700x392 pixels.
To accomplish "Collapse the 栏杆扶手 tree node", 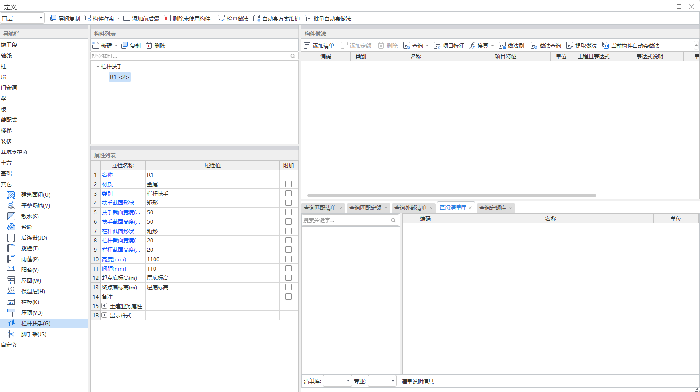I will [98, 67].
